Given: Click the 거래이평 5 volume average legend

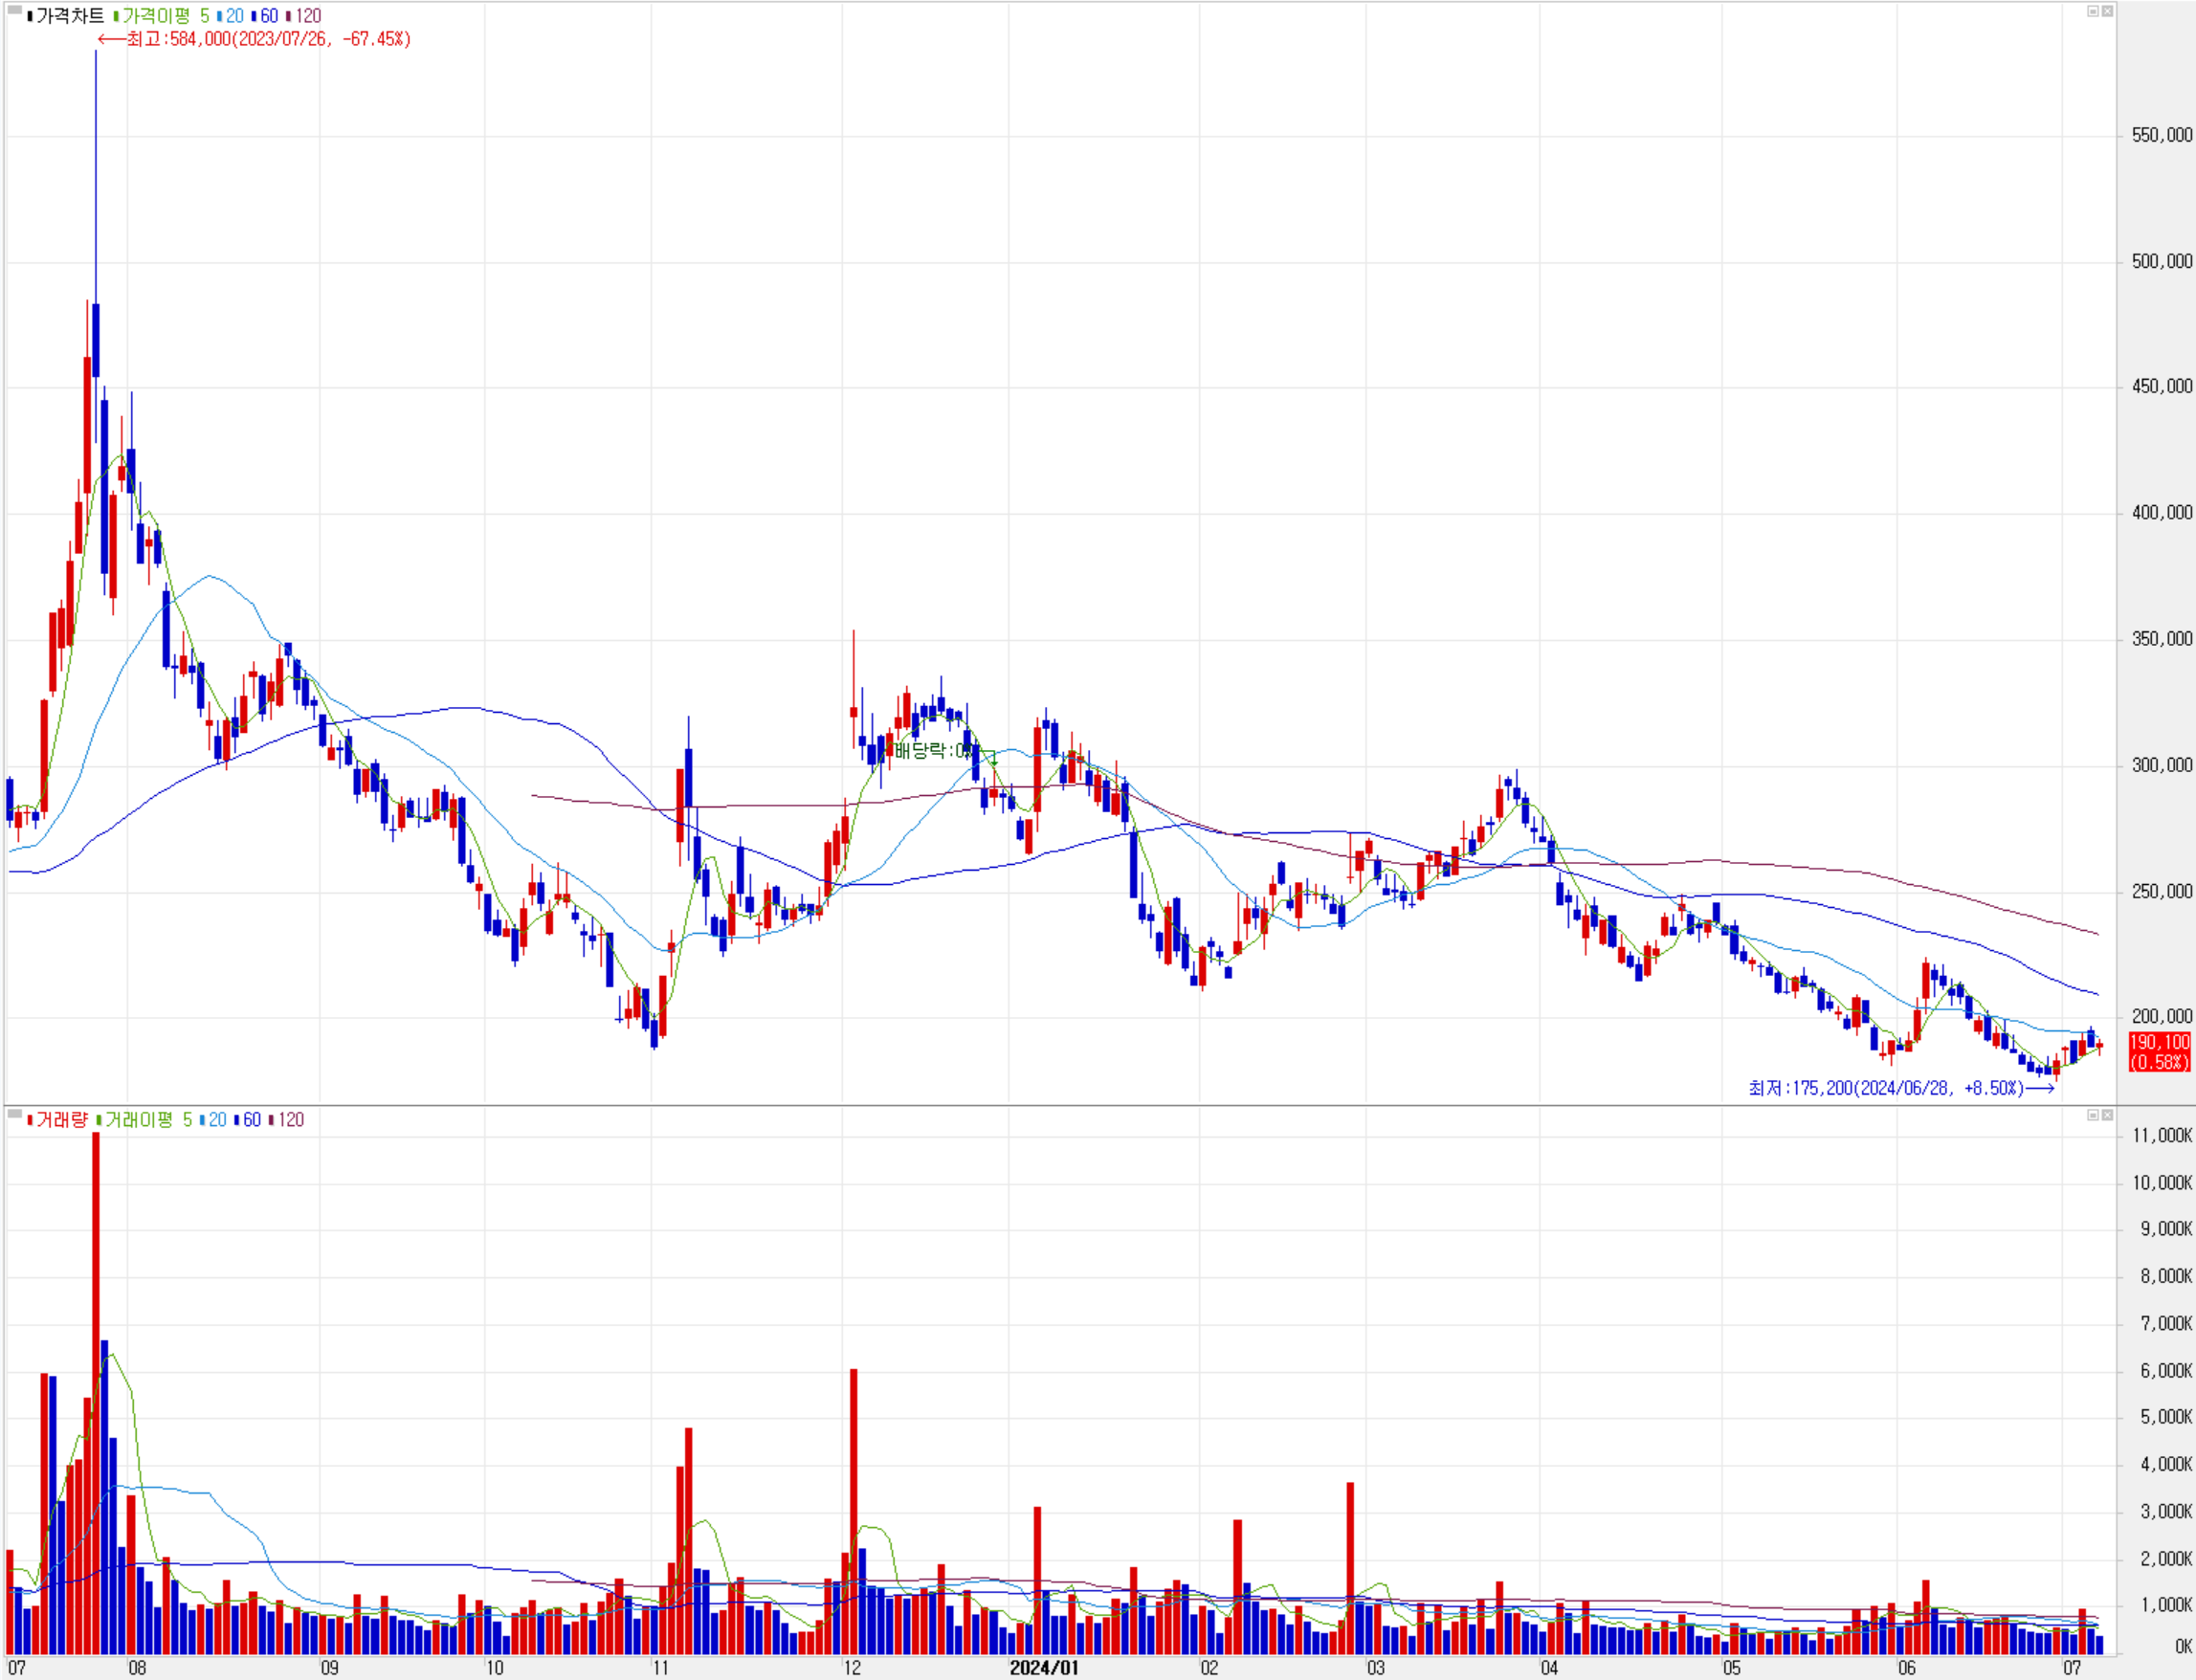Looking at the screenshot, I should pos(148,1120).
